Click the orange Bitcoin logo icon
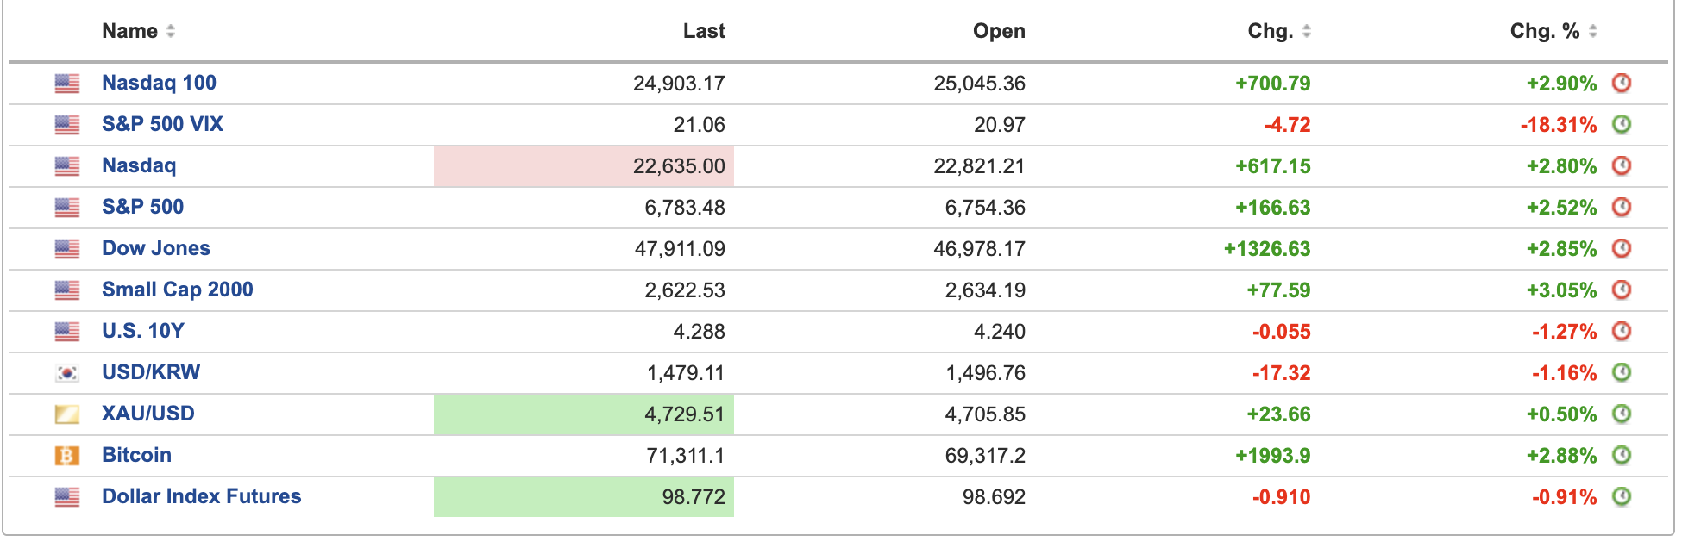Viewport: 1682px width, 548px height. [67, 456]
